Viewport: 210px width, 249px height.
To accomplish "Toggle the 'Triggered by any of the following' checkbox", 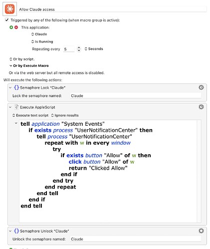I will tap(7, 20).
